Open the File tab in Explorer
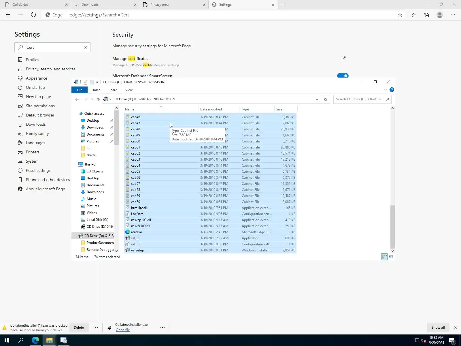 click(80, 90)
